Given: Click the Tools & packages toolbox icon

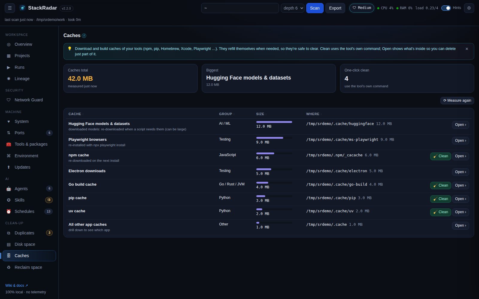Looking at the screenshot, I should tap(9, 144).
